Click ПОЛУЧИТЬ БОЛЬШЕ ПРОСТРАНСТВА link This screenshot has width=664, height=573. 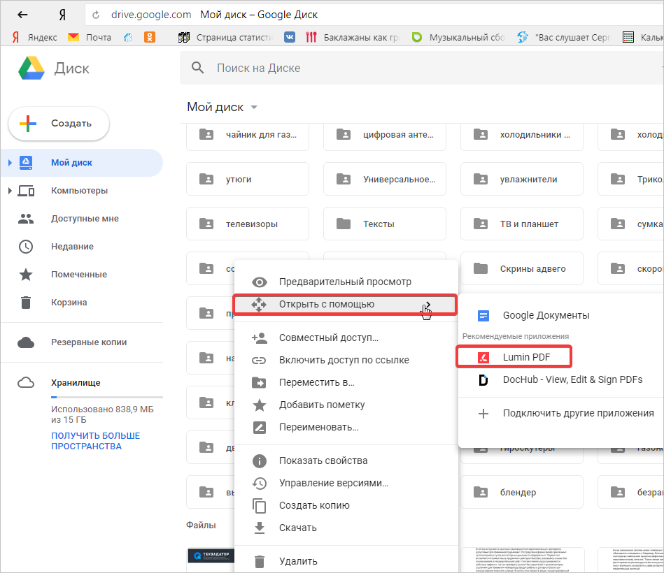tap(95, 440)
